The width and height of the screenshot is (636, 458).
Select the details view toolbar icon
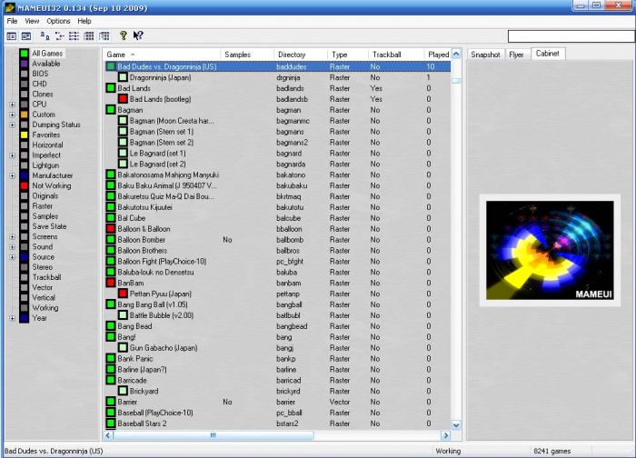[x=90, y=35]
